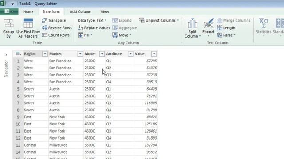Open Model column filter dropdown
Screen dimensions: 284x159
[x=102, y=54]
